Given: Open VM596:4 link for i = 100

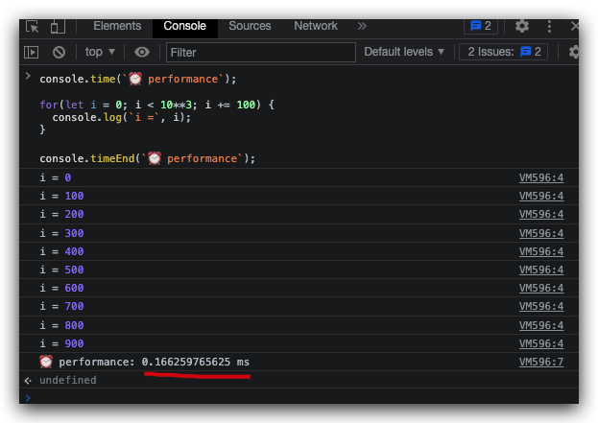Looking at the screenshot, I should 541,196.
